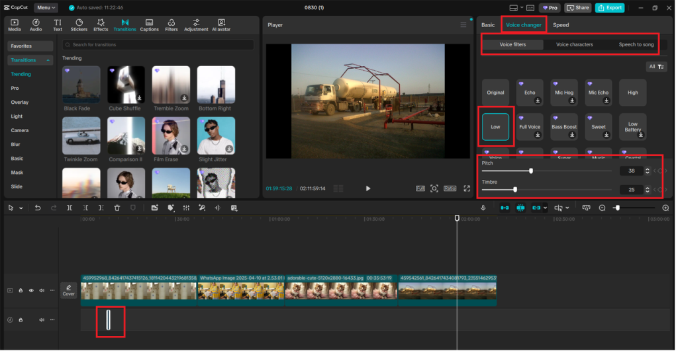Select the High voice filter
678x357 pixels.
(x=632, y=93)
